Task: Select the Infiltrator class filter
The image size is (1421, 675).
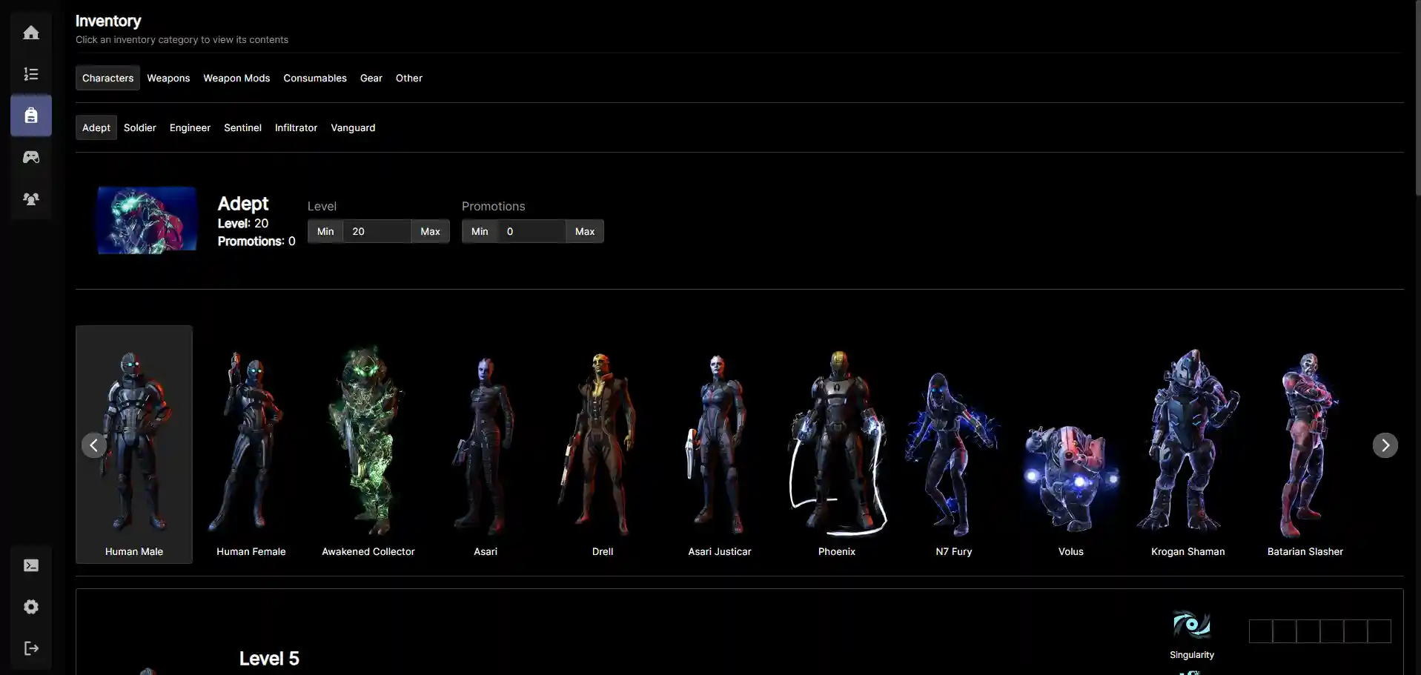Action: click(295, 127)
